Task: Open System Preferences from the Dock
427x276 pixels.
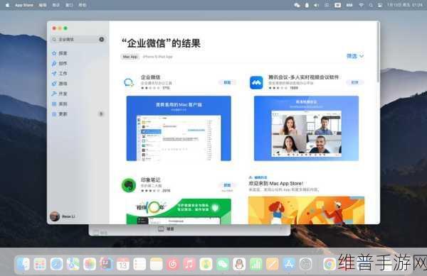Action: 306,264
